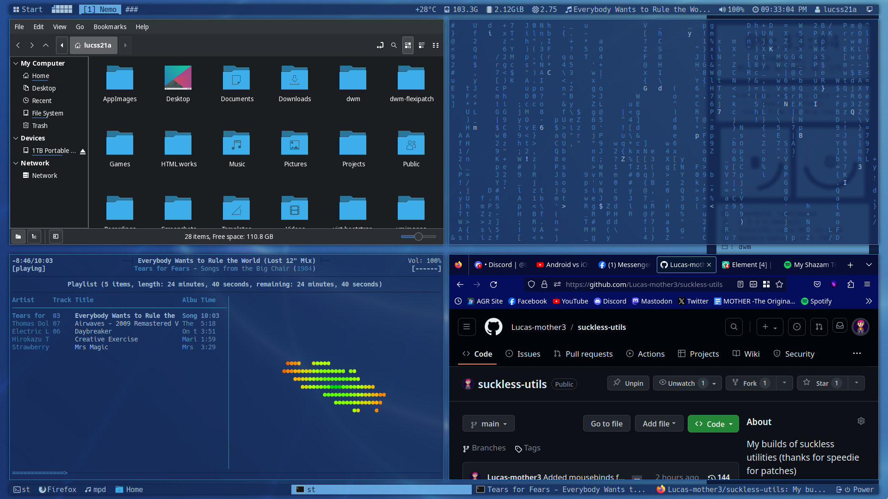
Task: Expand the Network section in sidebar
Action: pos(16,163)
